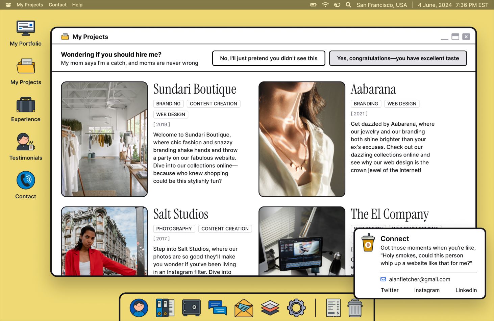Select Contact in the top menu bar
The image size is (494, 321).
(57, 5)
